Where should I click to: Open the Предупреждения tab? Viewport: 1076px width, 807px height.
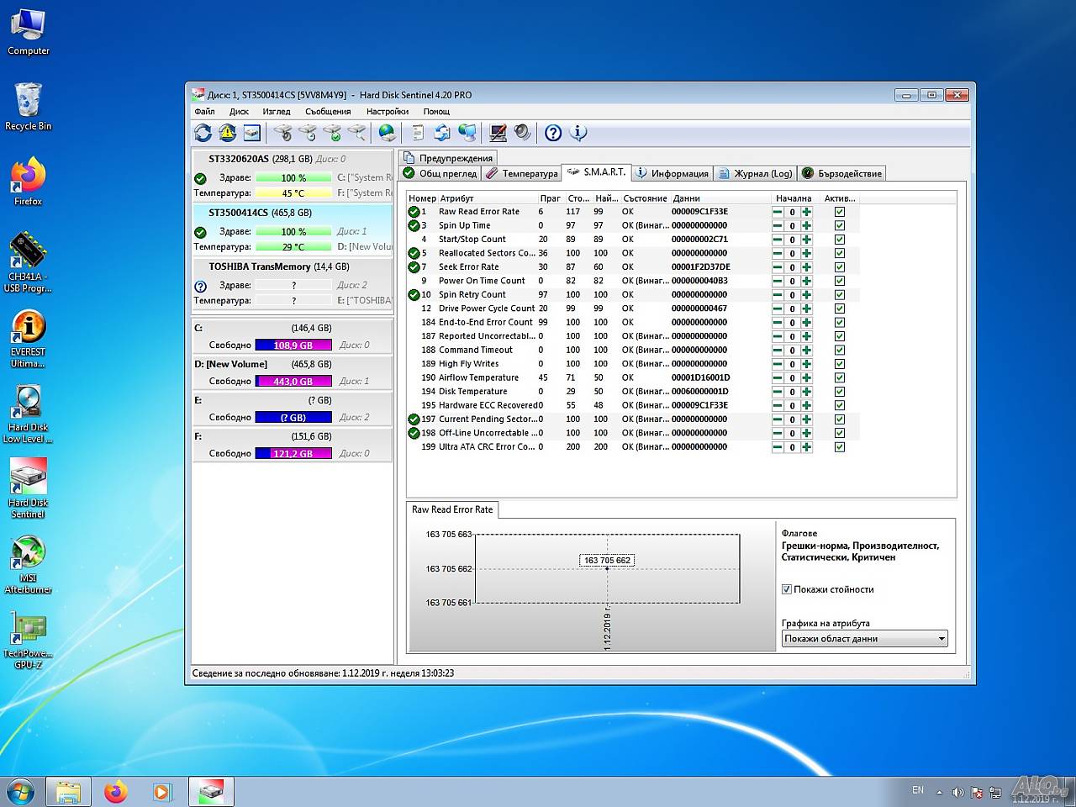(448, 157)
